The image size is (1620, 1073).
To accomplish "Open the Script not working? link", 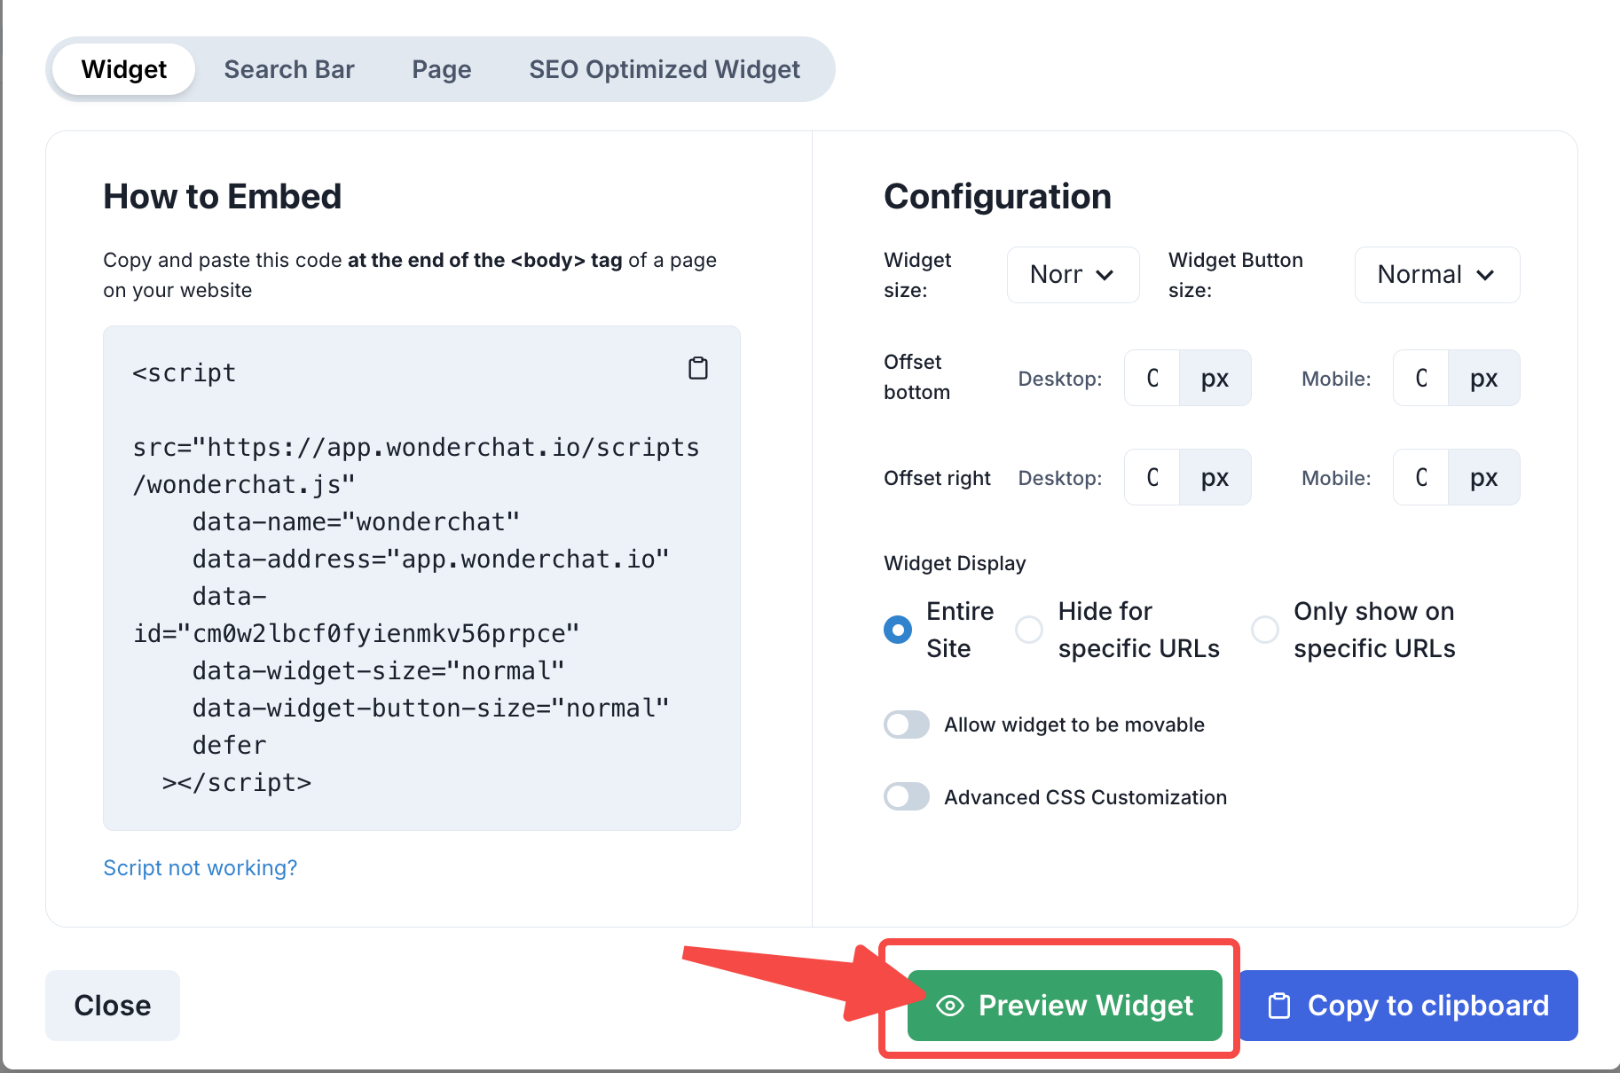I will pyautogui.click(x=201, y=867).
